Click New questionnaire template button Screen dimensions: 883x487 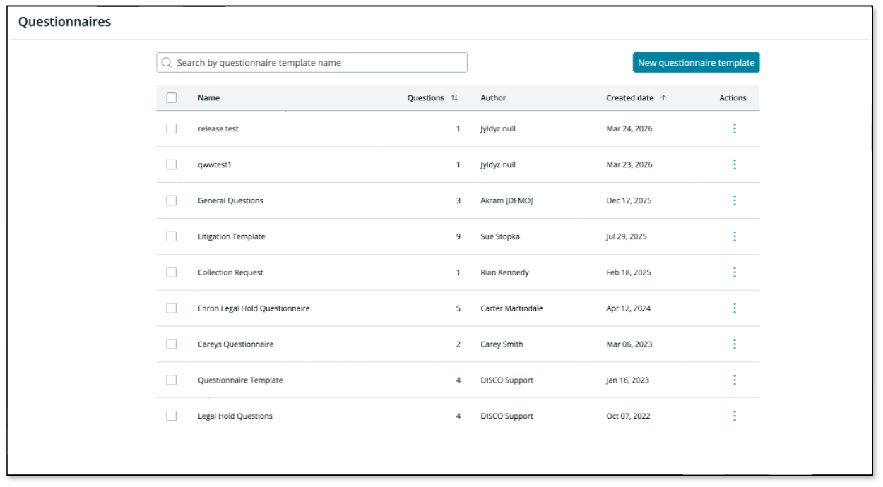click(x=696, y=63)
